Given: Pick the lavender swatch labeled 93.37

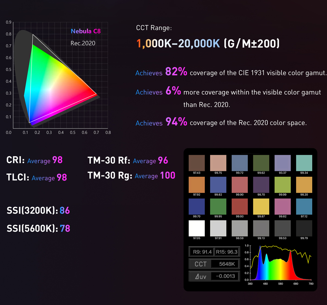Looking at the screenshot, I should [282, 162].
